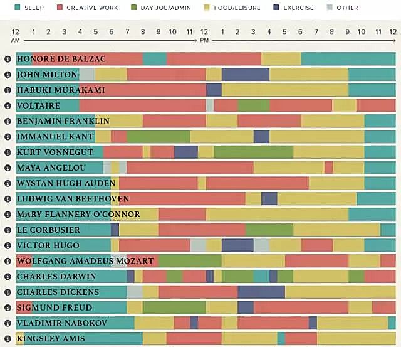
Task: Click info icon beside Kurt Vonnegut
Action: [8, 152]
